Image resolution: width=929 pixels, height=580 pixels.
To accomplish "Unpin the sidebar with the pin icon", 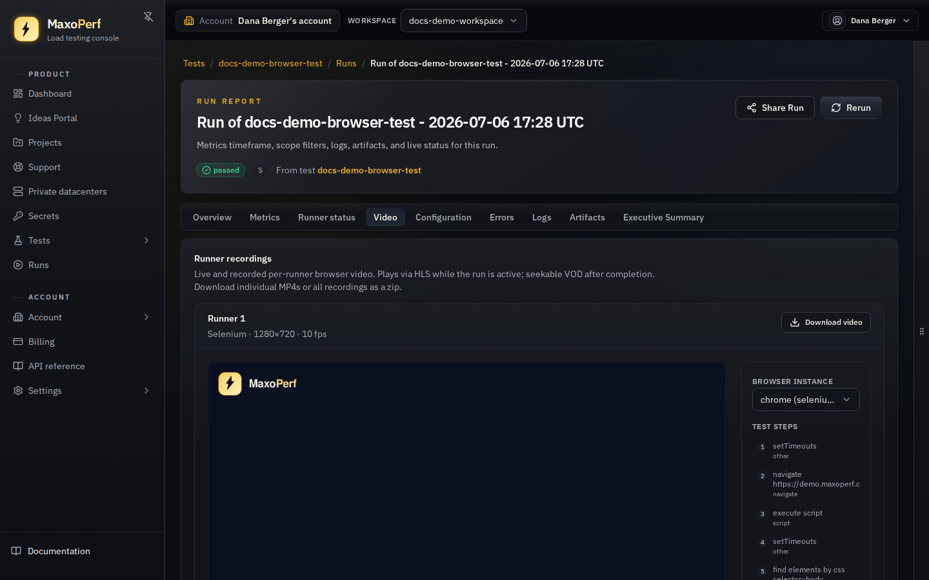I will [148, 17].
